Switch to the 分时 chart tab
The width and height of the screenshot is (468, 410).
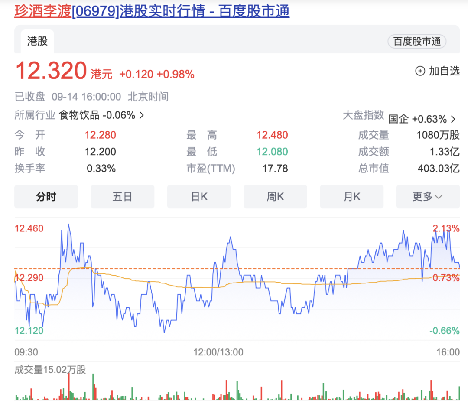point(46,196)
